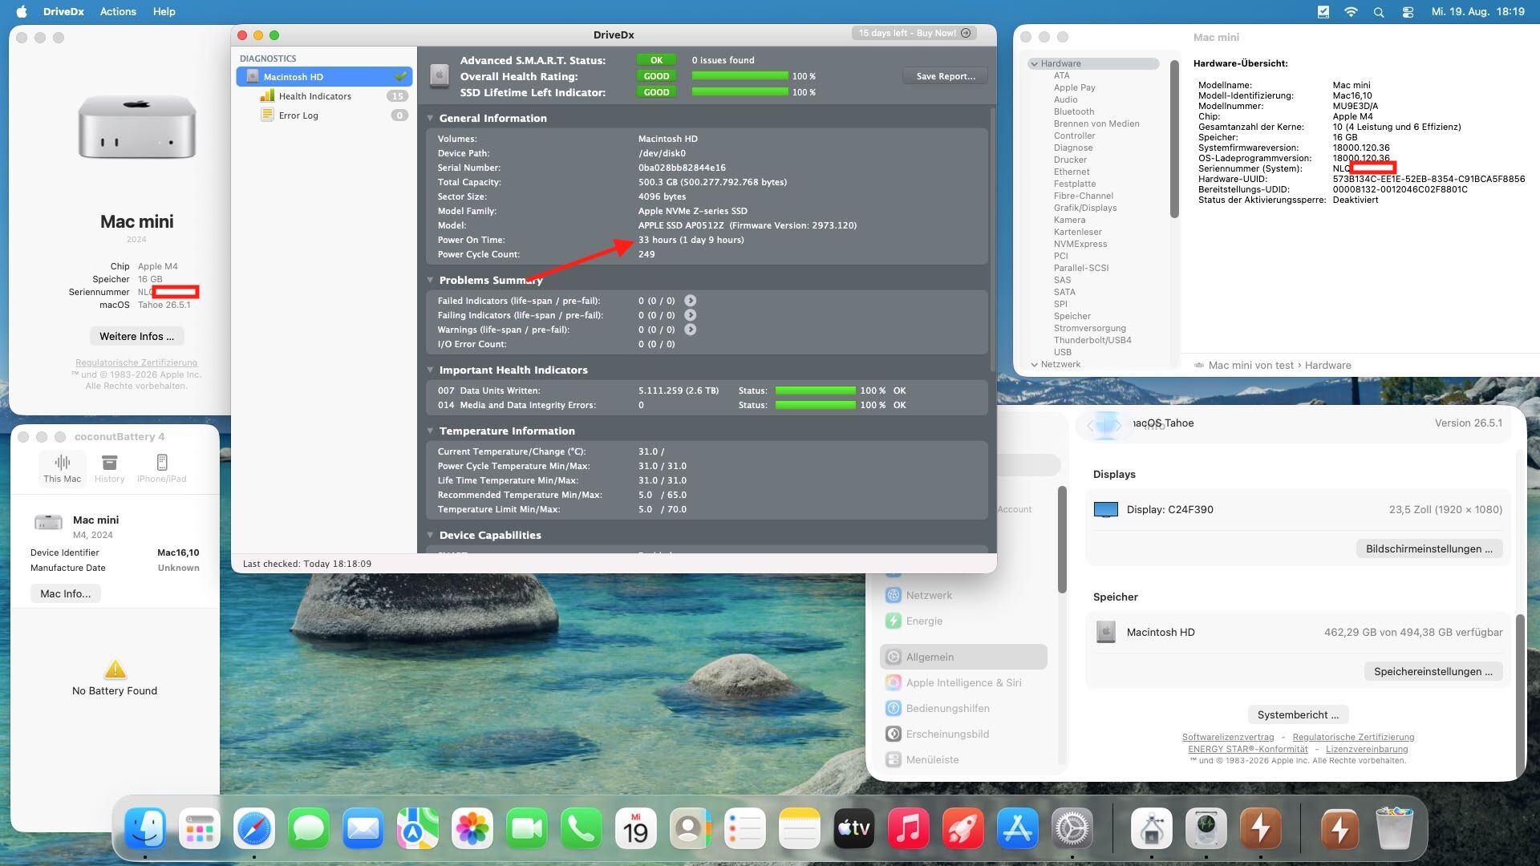Image resolution: width=1540 pixels, height=866 pixels.
Task: Collapse the Problems Summary section
Action: (x=431, y=280)
